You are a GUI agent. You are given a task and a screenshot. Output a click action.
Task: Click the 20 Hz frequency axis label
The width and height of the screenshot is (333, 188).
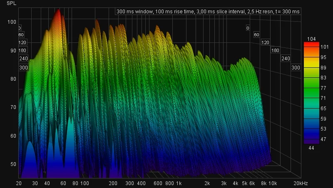point(19,183)
